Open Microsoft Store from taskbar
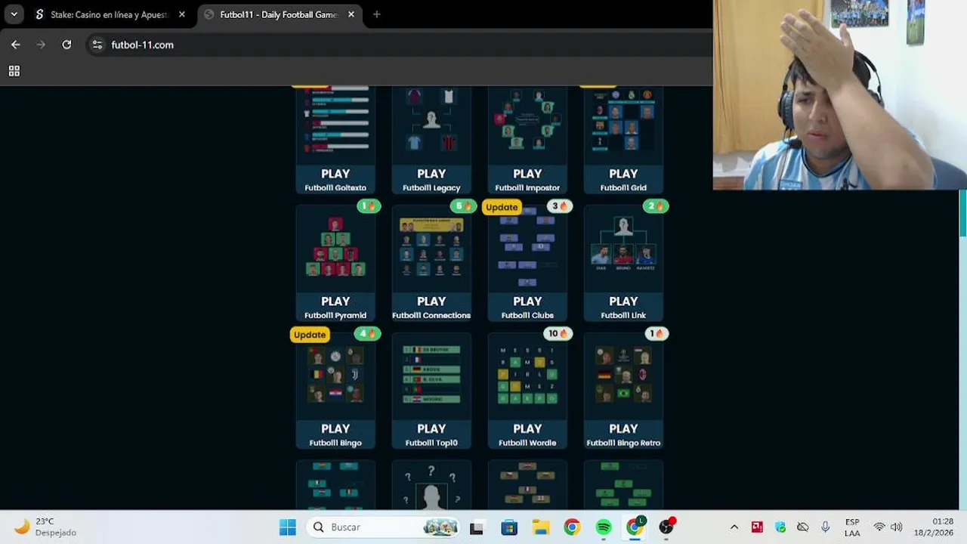The height and width of the screenshot is (544, 967). tap(508, 527)
